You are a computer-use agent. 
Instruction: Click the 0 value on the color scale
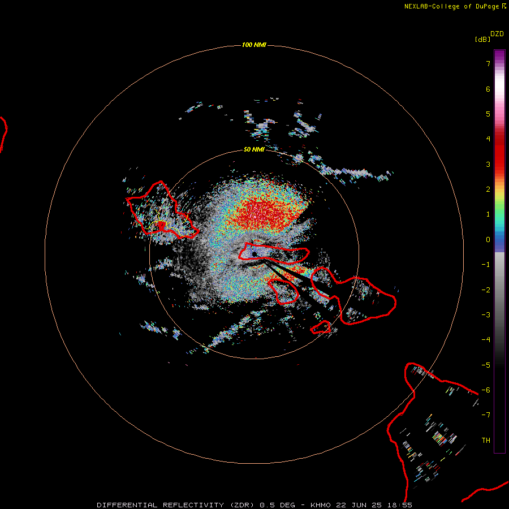(488, 240)
